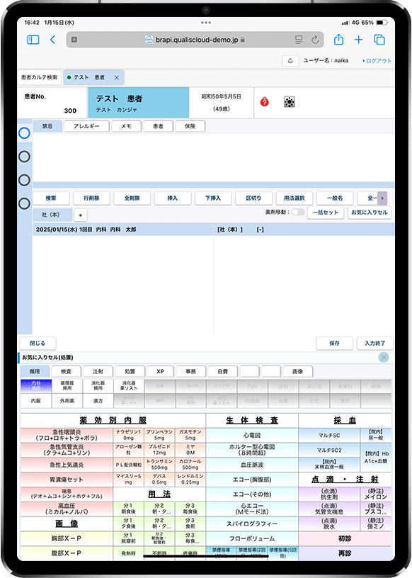This screenshot has width=412, height=578.
Task: Close the お気に入りセル panel with the round X
Action: [x=384, y=357]
